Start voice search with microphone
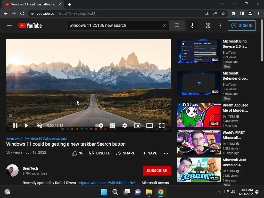Viewport: 264px width, 198px height. point(192,26)
